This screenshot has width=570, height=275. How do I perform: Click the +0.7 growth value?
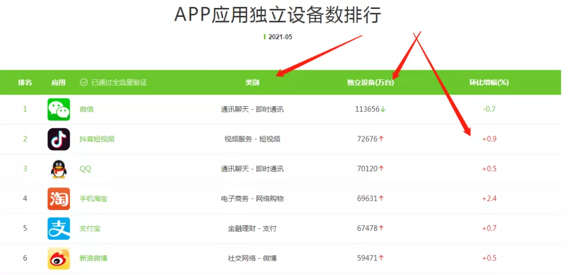point(489,229)
